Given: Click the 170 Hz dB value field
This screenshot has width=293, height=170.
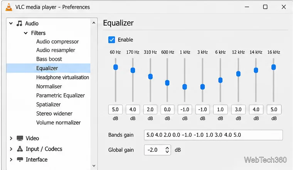Looking at the screenshot, I should tap(133, 109).
